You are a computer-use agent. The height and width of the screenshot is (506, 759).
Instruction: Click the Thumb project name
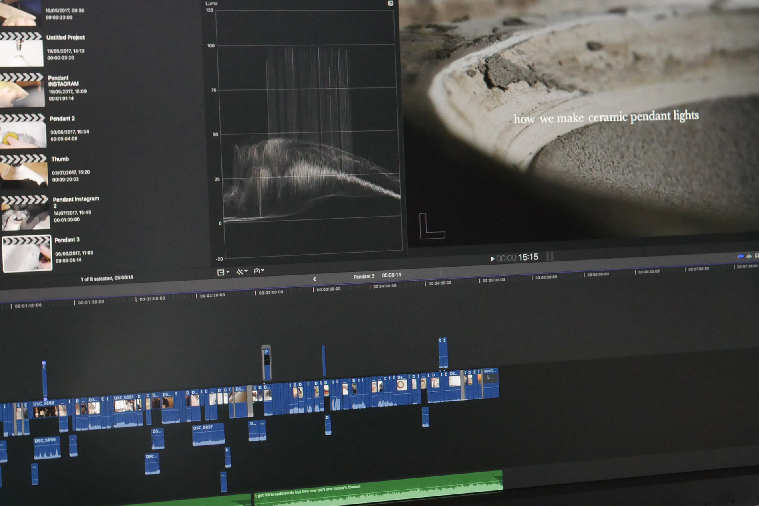click(x=60, y=159)
